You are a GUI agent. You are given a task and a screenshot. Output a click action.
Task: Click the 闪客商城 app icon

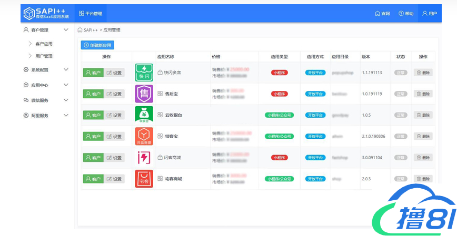point(144,158)
